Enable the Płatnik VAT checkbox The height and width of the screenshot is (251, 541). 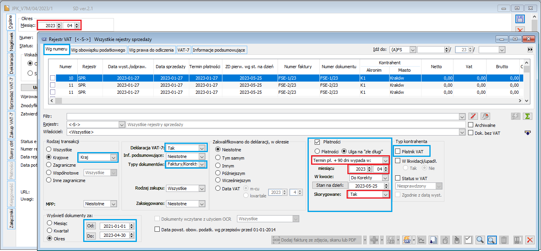pos(398,151)
